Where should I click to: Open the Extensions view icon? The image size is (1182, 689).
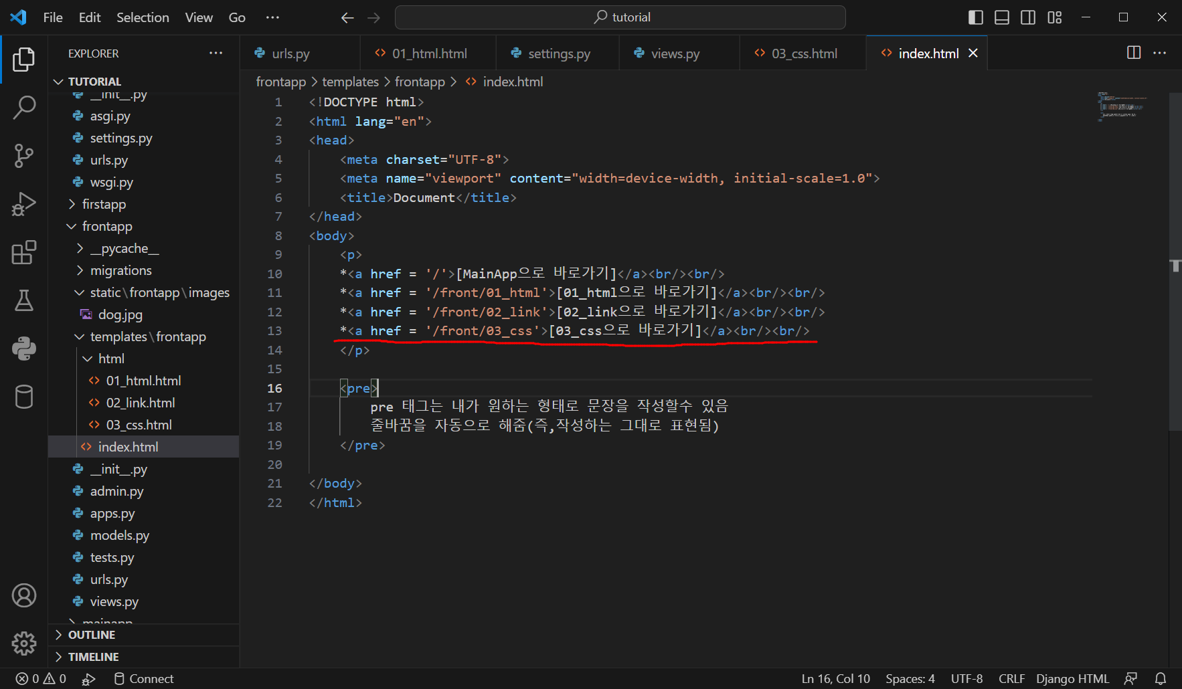(x=24, y=252)
